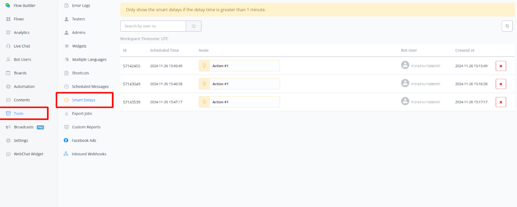This screenshot has width=517, height=207.
Task: Delete smart delay 57142455 with red X
Action: tap(501, 66)
